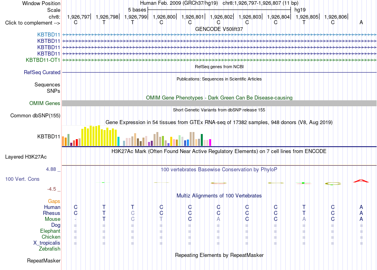
Task: Select the gray OMIM Genes bar
Action: pyautogui.click(x=219, y=103)
